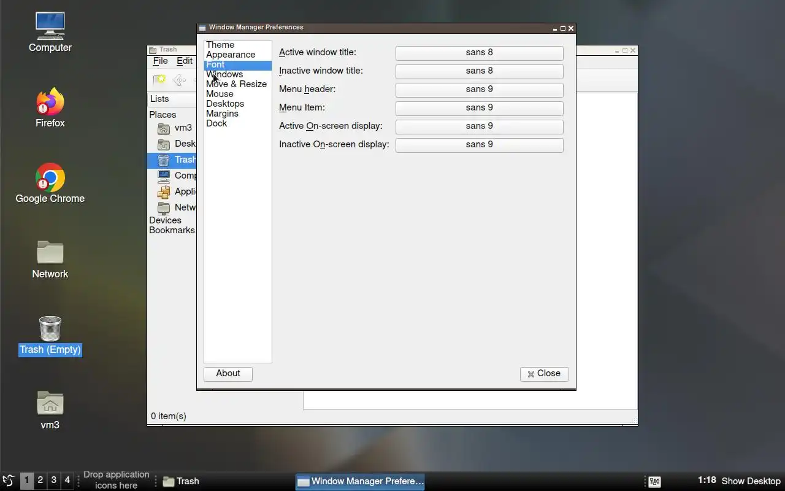Open the Edit menu in Trash window

click(x=185, y=61)
